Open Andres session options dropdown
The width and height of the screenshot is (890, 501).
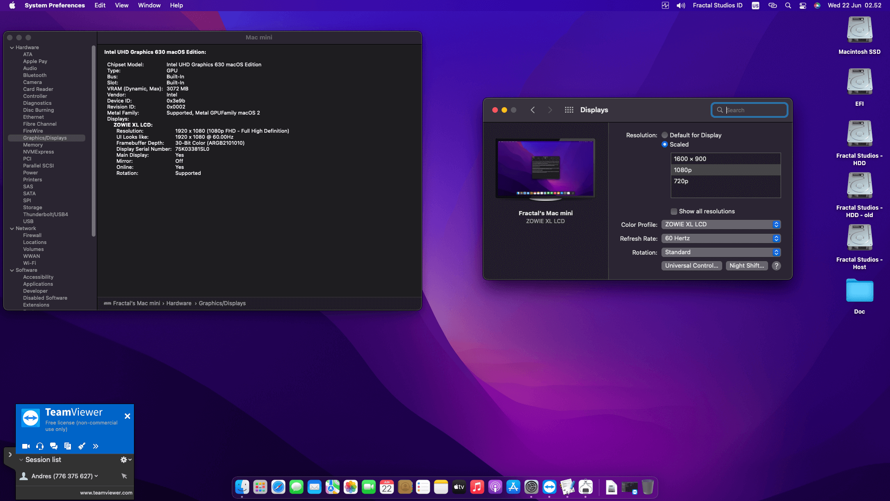[96, 476]
